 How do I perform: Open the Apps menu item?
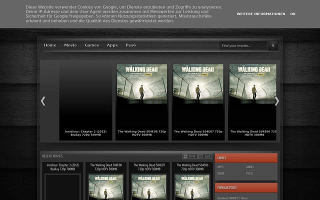tap(112, 45)
